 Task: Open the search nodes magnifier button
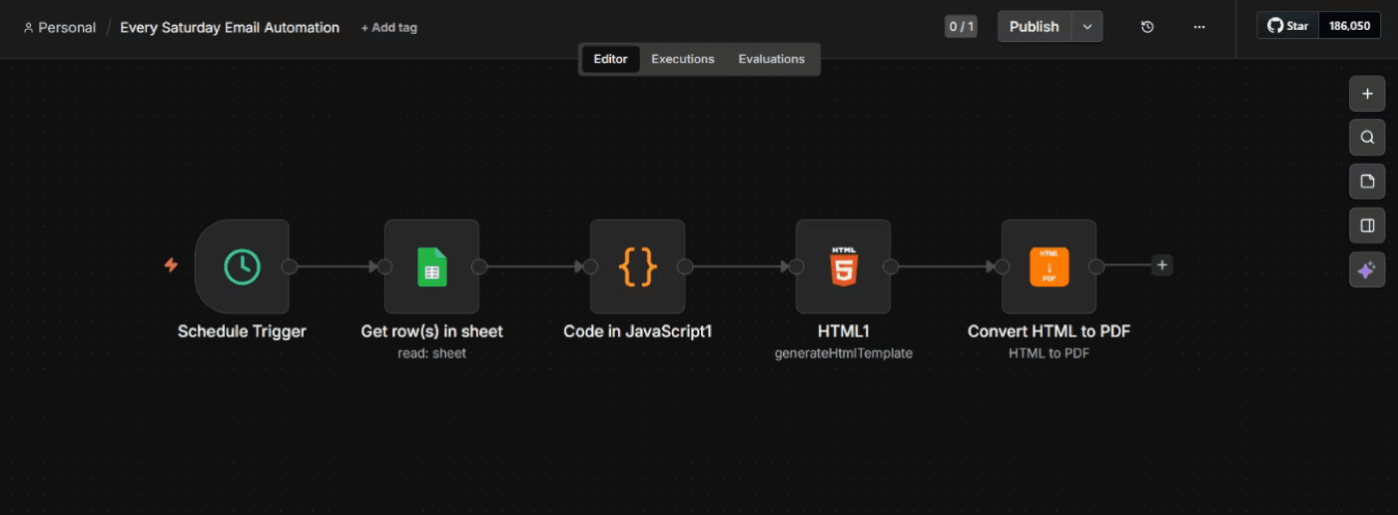click(x=1367, y=138)
